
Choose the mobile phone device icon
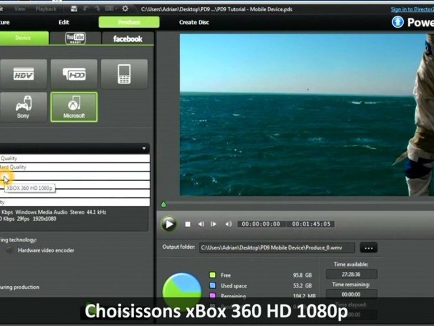point(124,74)
